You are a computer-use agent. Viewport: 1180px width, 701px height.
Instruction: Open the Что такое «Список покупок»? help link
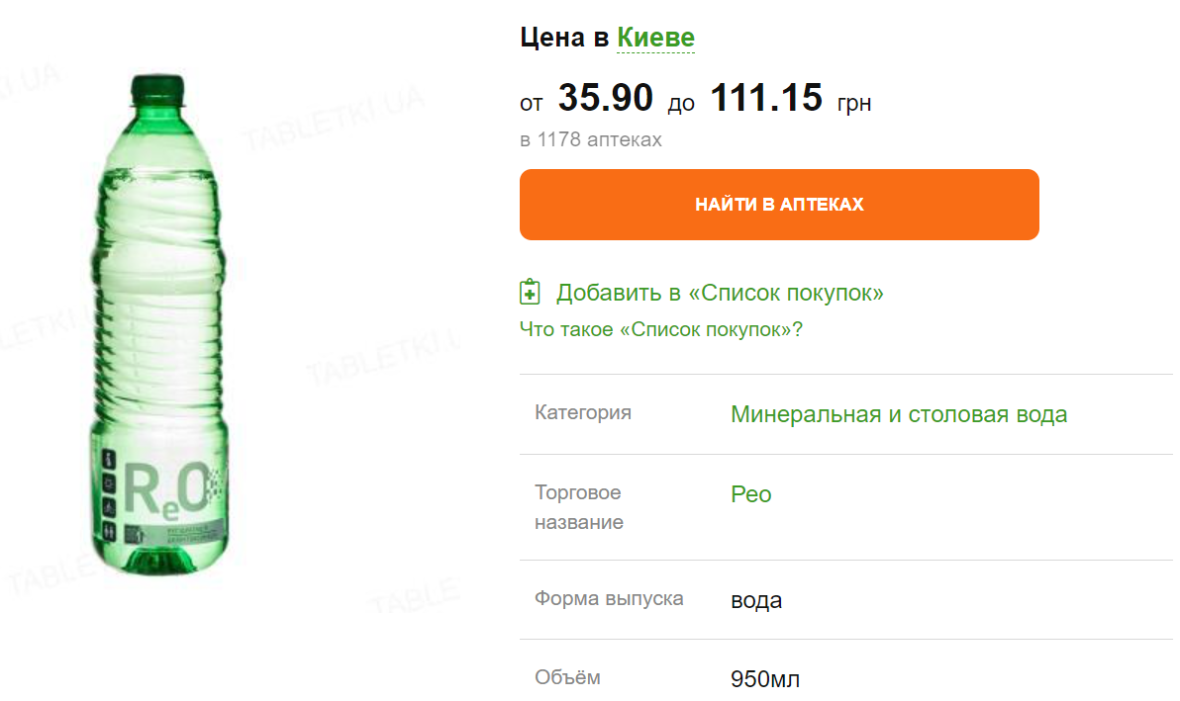[x=660, y=329]
